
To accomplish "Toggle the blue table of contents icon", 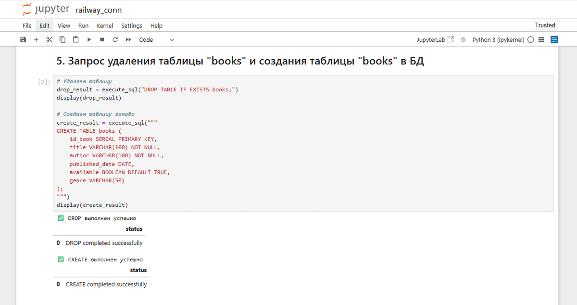I will click(554, 39).
